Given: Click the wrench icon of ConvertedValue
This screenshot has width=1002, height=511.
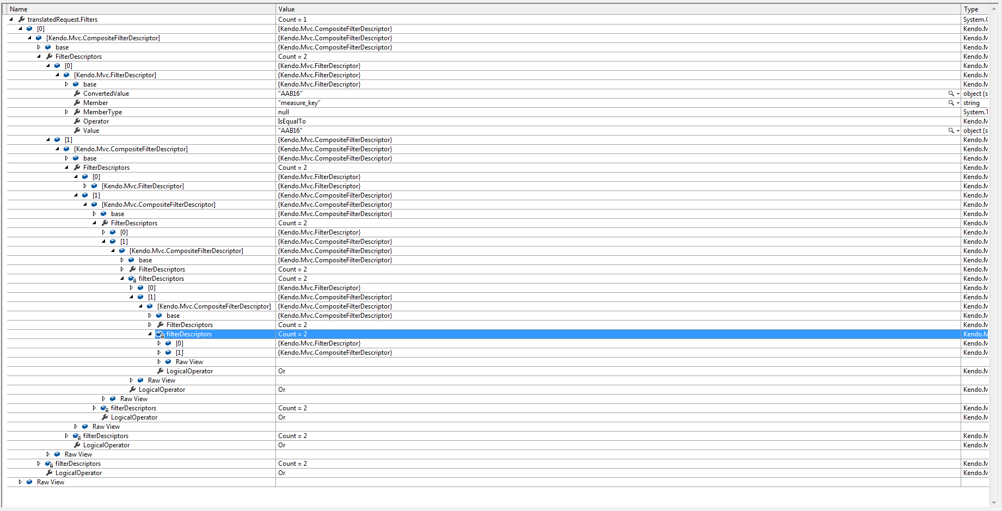Looking at the screenshot, I should tap(77, 94).
